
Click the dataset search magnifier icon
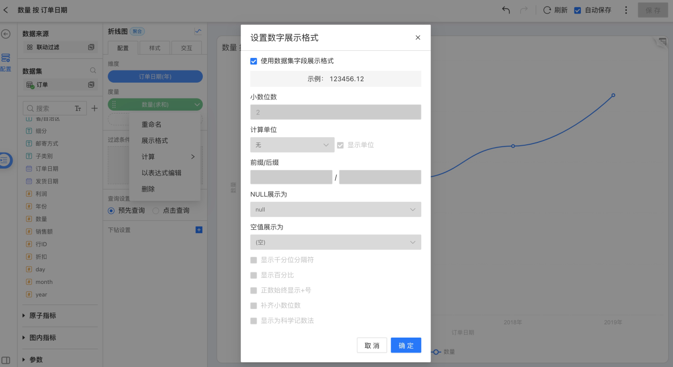(93, 71)
